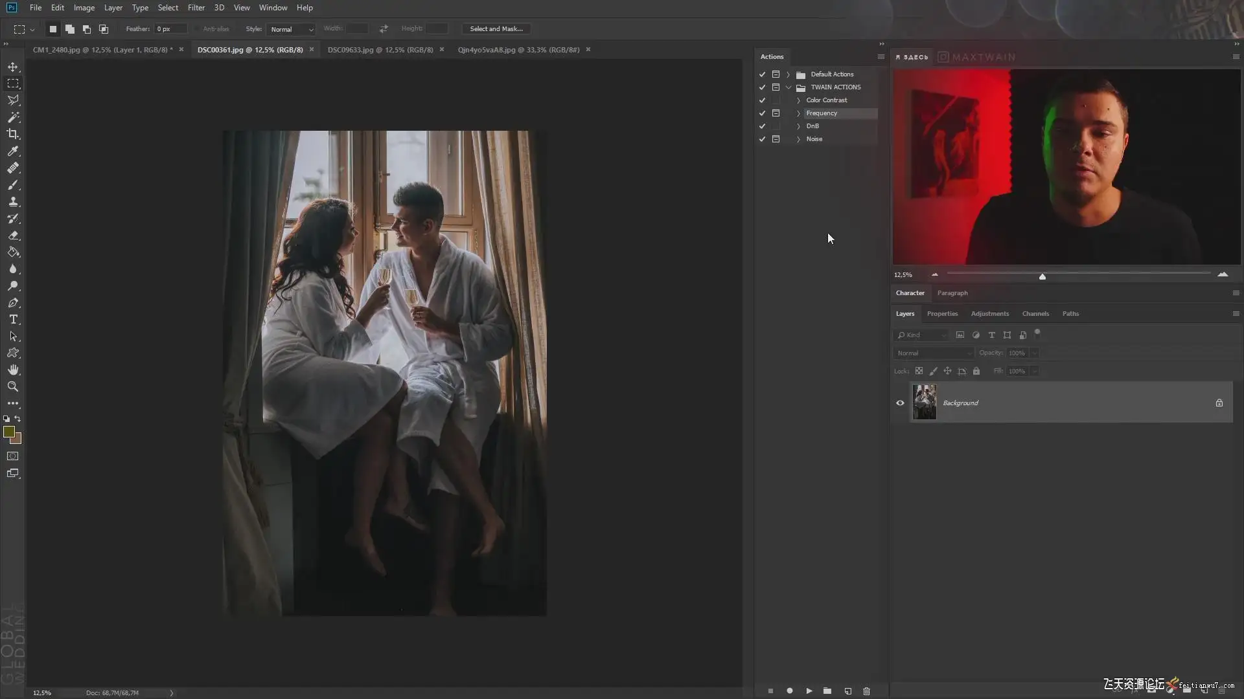
Task: Select the Magic Wand tool
Action: [x=13, y=117]
